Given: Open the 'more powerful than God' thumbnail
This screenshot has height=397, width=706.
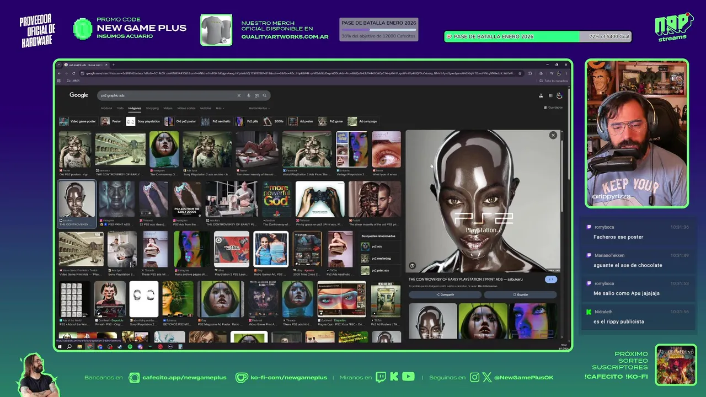Looking at the screenshot, I should pos(276,199).
